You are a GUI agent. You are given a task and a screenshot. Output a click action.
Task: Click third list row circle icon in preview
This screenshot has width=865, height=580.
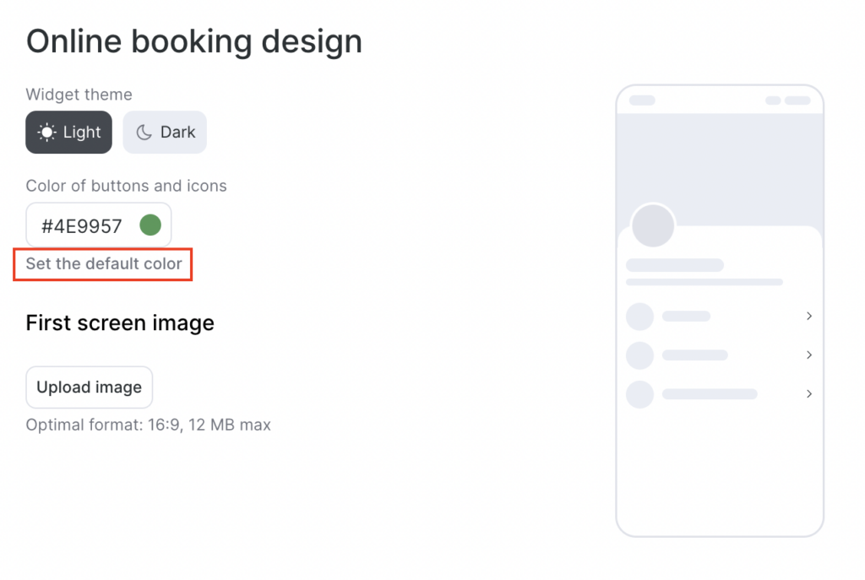tap(640, 394)
